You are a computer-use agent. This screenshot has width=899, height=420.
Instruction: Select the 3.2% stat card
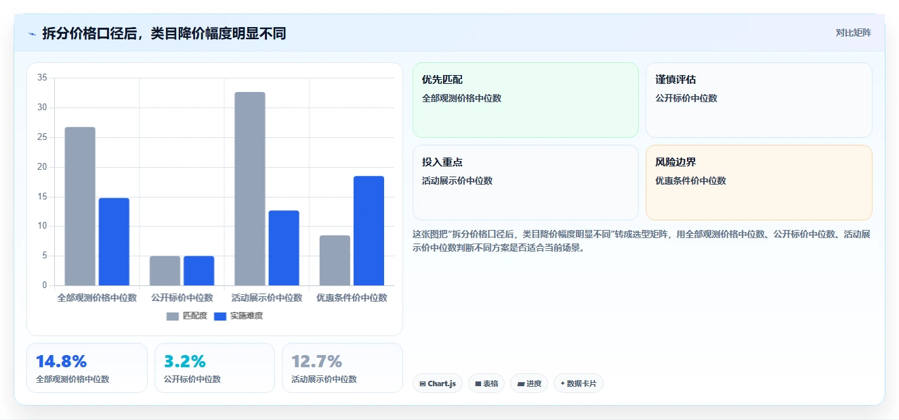(215, 368)
